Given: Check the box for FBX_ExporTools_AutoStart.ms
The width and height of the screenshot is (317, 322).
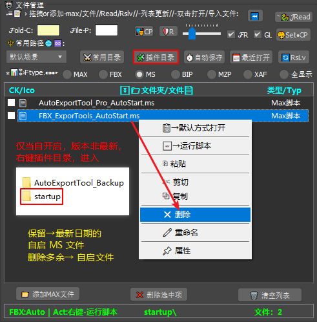Looking at the screenshot, I should coord(11,116).
